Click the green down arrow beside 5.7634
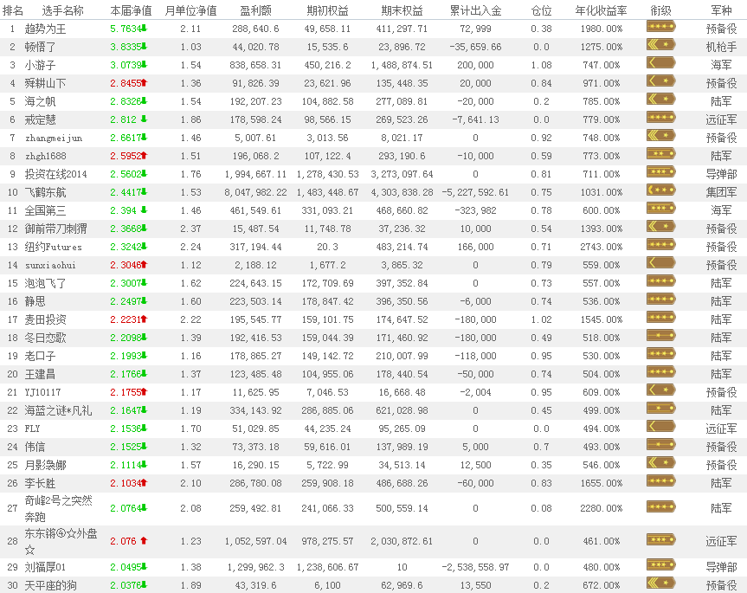Screen dimensions: 747x593 [x=145, y=29]
